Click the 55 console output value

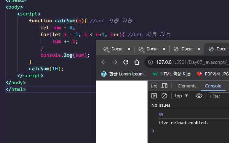coord(161,115)
